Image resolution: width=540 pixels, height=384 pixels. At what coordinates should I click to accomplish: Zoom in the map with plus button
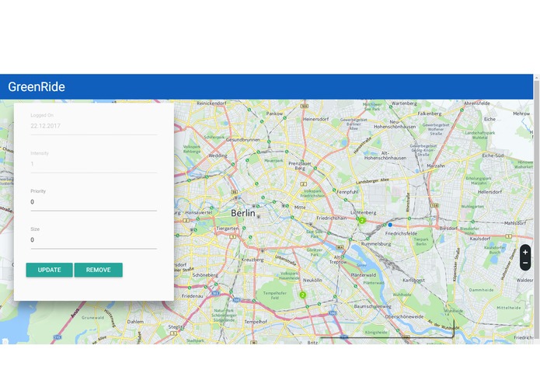(x=525, y=252)
